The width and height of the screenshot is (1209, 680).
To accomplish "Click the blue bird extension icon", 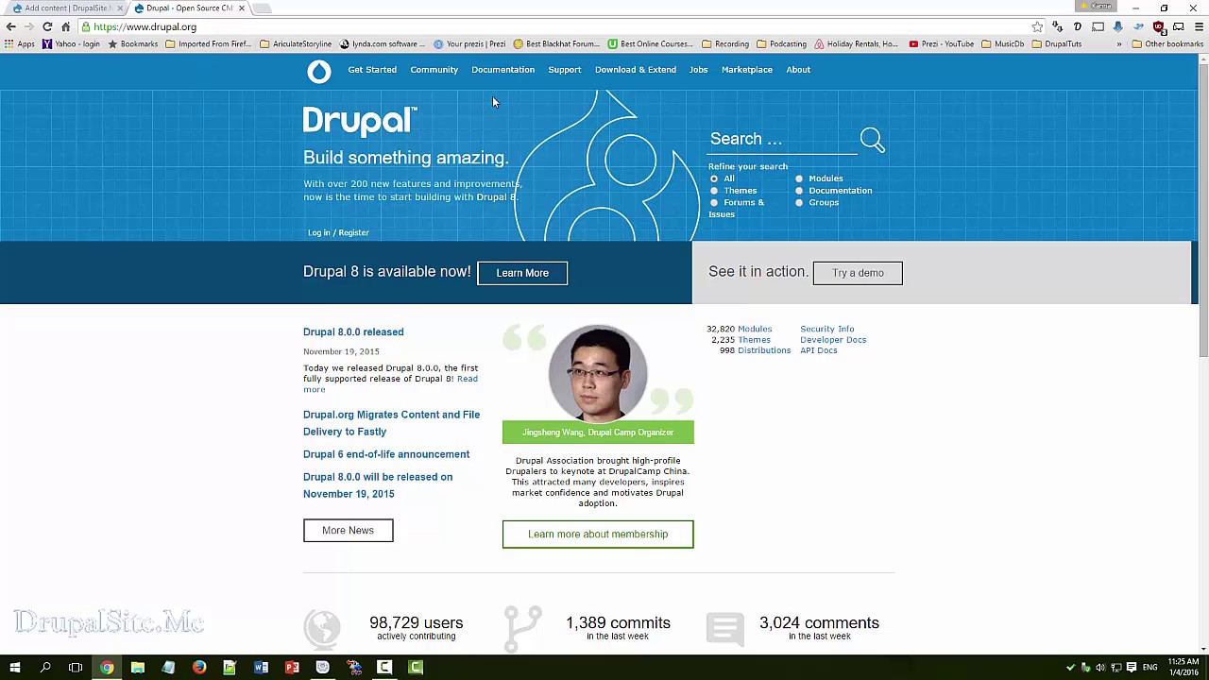I will pos(1138,26).
